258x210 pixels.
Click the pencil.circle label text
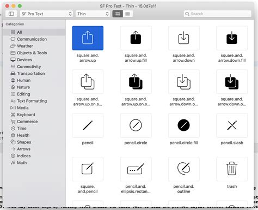pyautogui.click(x=136, y=143)
